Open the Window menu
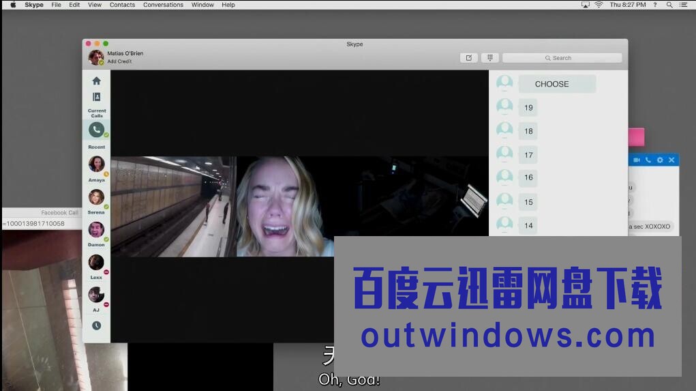The height and width of the screenshot is (391, 696). (x=202, y=5)
